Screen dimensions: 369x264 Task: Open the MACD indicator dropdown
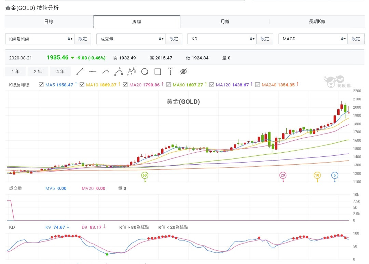(313, 39)
